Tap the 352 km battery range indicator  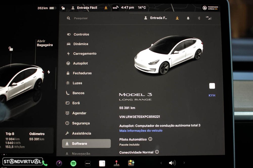click(x=47, y=8)
